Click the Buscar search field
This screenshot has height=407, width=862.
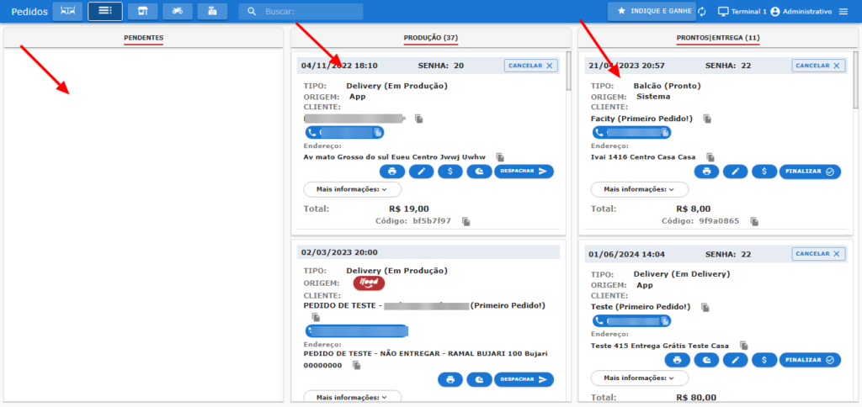301,12
